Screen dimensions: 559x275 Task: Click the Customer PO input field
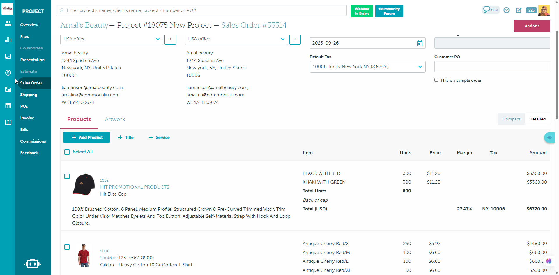pos(492,67)
